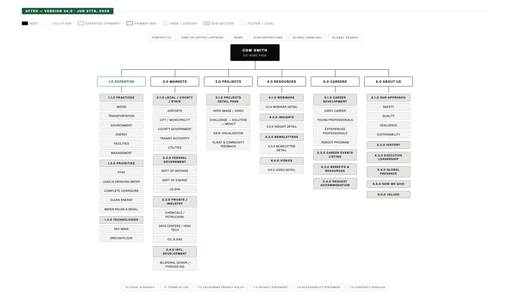Screen dimensions: 510x297
Task: Click the 2.4.0 Intl. Development node
Action: [175, 252]
